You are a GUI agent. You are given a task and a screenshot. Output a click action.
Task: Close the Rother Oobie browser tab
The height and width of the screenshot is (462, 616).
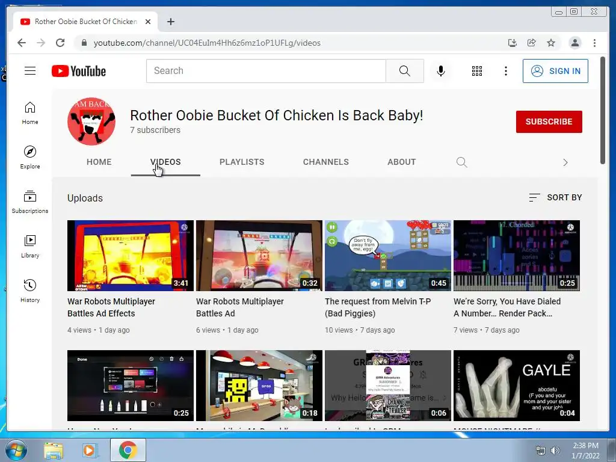tap(148, 22)
